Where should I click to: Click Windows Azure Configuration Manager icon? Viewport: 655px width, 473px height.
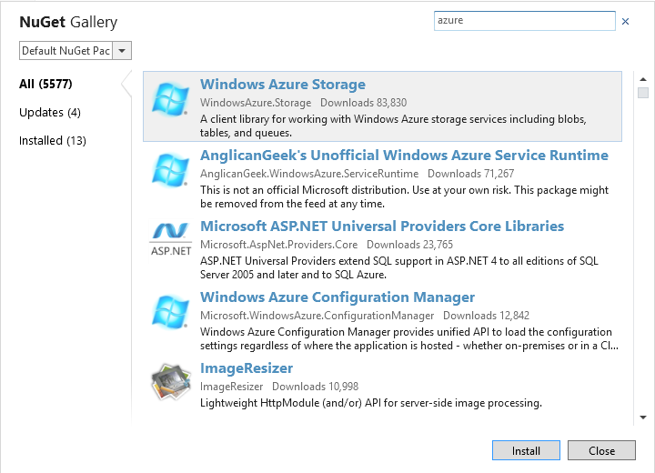click(x=170, y=312)
